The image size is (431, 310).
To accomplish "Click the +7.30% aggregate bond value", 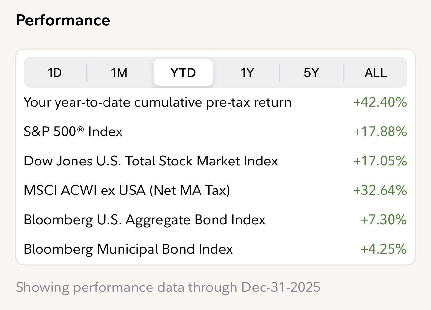I will point(383,220).
